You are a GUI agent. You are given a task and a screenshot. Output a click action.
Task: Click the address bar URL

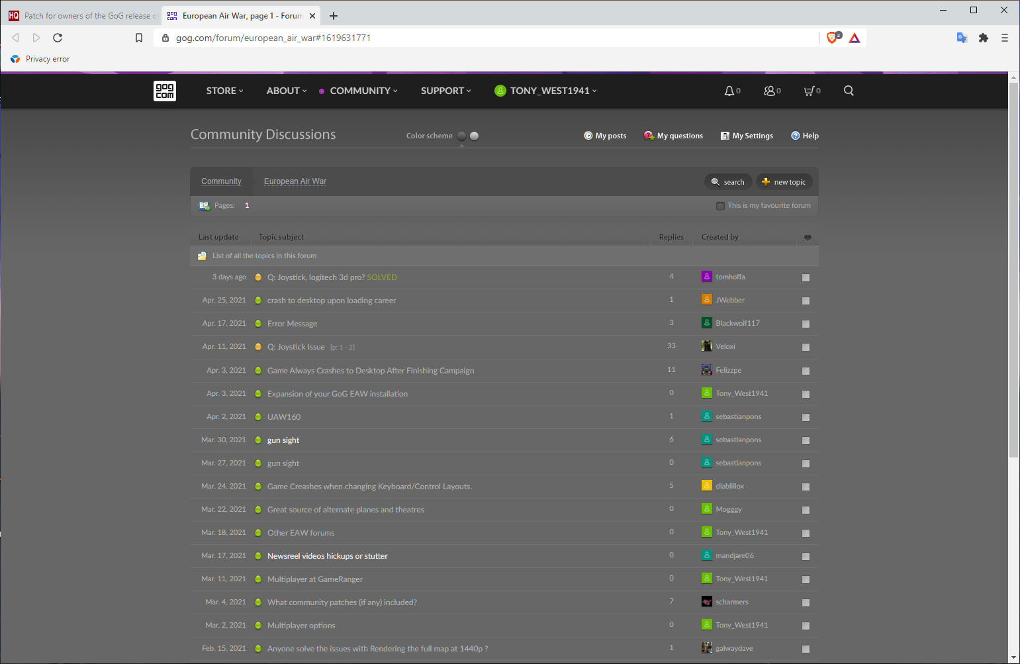(x=273, y=38)
